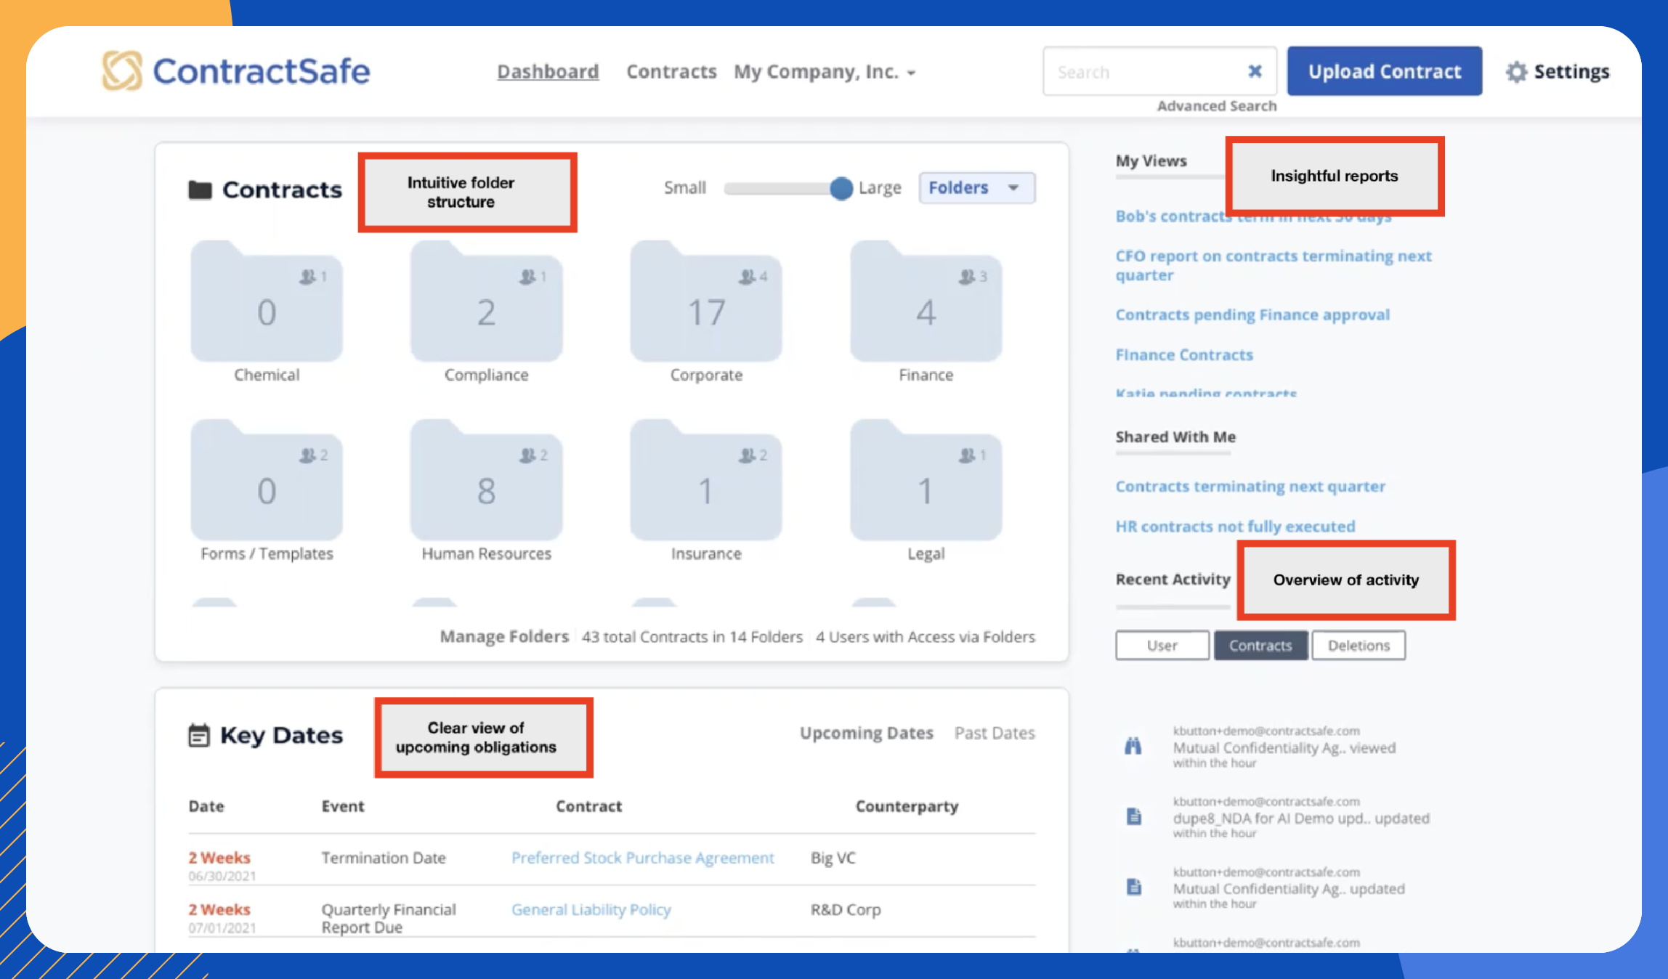Show Past Dates in Key Dates
Screen dimensions: 1668x979
pos(995,734)
